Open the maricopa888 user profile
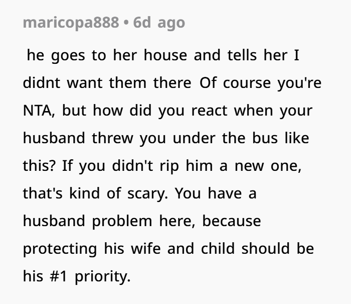Viewport: 351px width, 304px height. pos(71,23)
